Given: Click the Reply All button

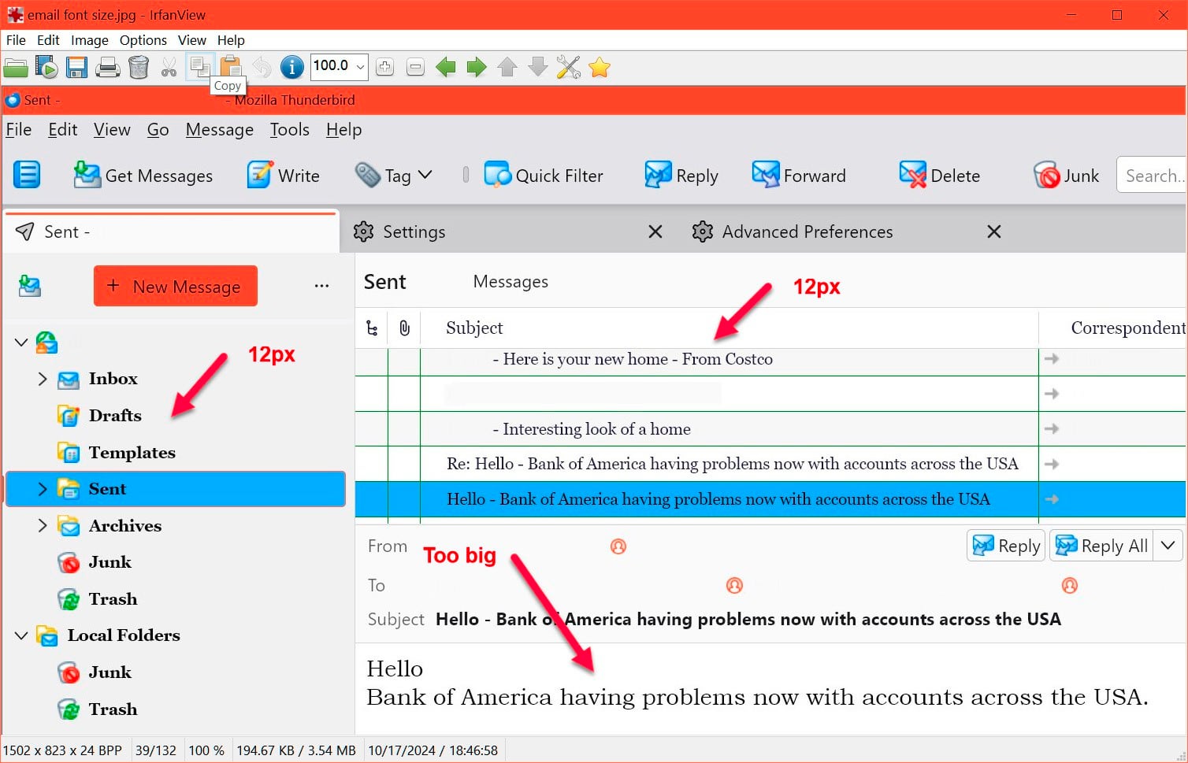Looking at the screenshot, I should point(1101,546).
